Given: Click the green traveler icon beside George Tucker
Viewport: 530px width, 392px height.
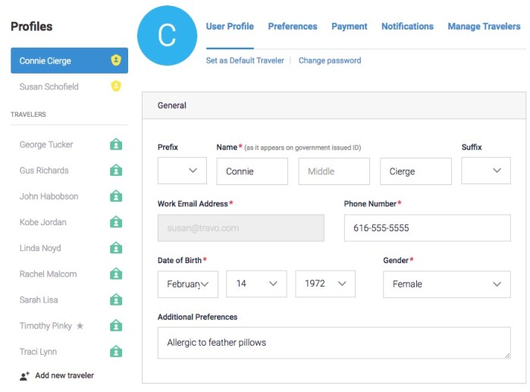Looking at the screenshot, I should [x=116, y=144].
